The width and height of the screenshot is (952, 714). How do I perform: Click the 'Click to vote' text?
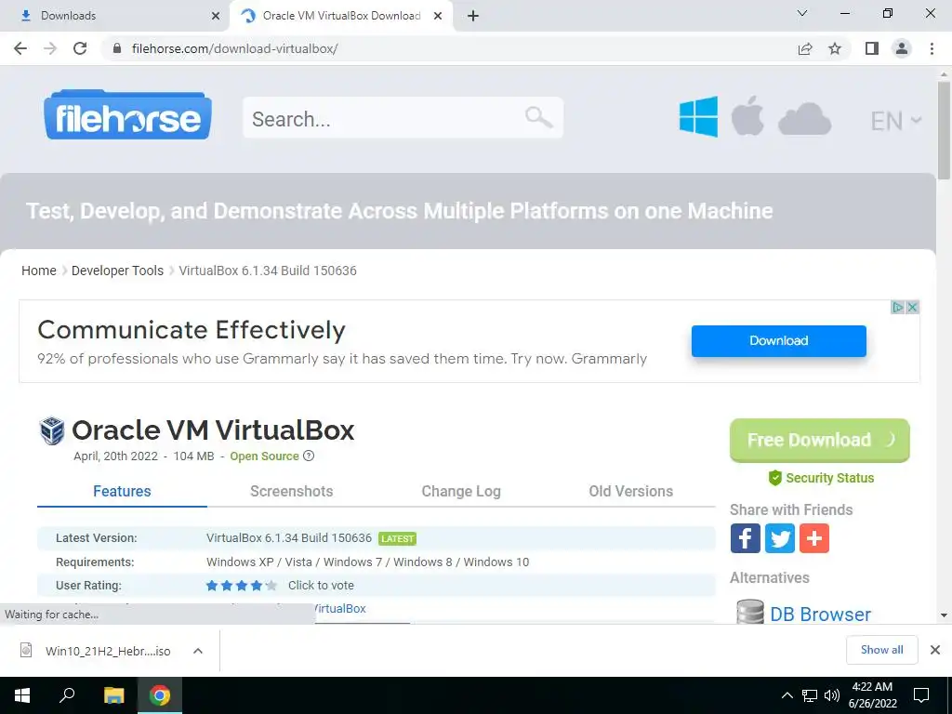tap(321, 586)
